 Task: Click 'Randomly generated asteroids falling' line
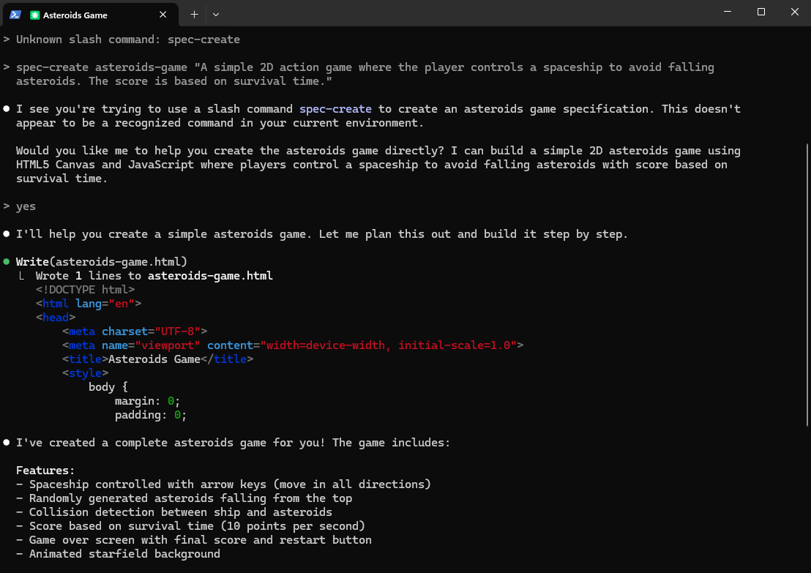(x=184, y=498)
